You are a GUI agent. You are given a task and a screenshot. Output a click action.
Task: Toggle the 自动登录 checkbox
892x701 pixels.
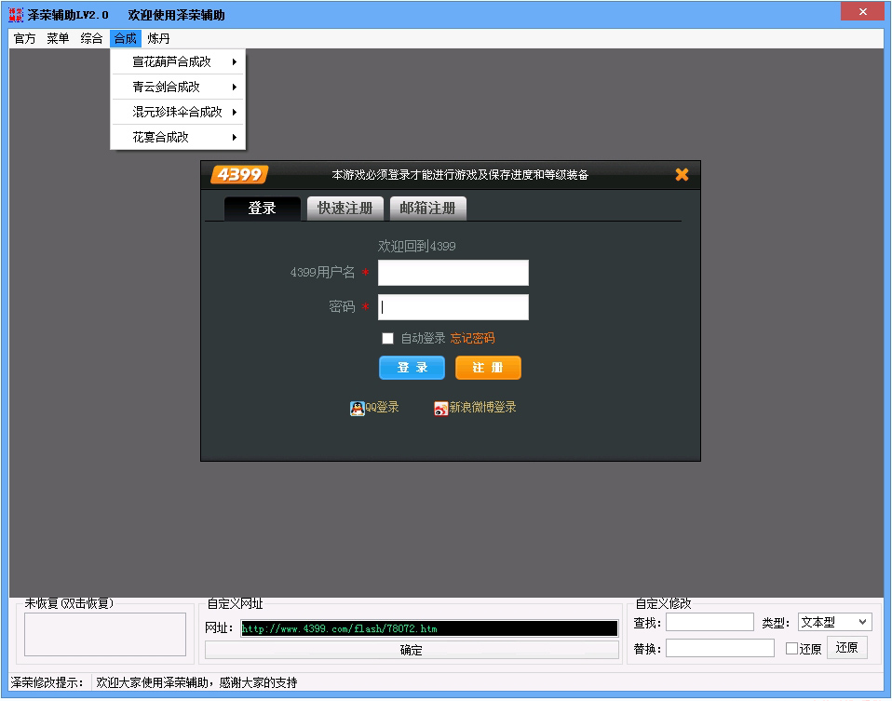pyautogui.click(x=387, y=339)
